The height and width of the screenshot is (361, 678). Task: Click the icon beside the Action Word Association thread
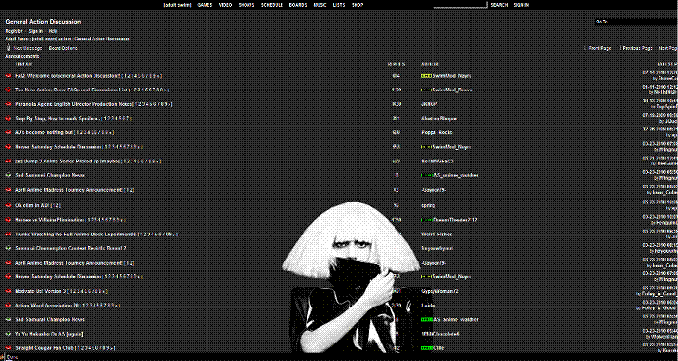8,306
